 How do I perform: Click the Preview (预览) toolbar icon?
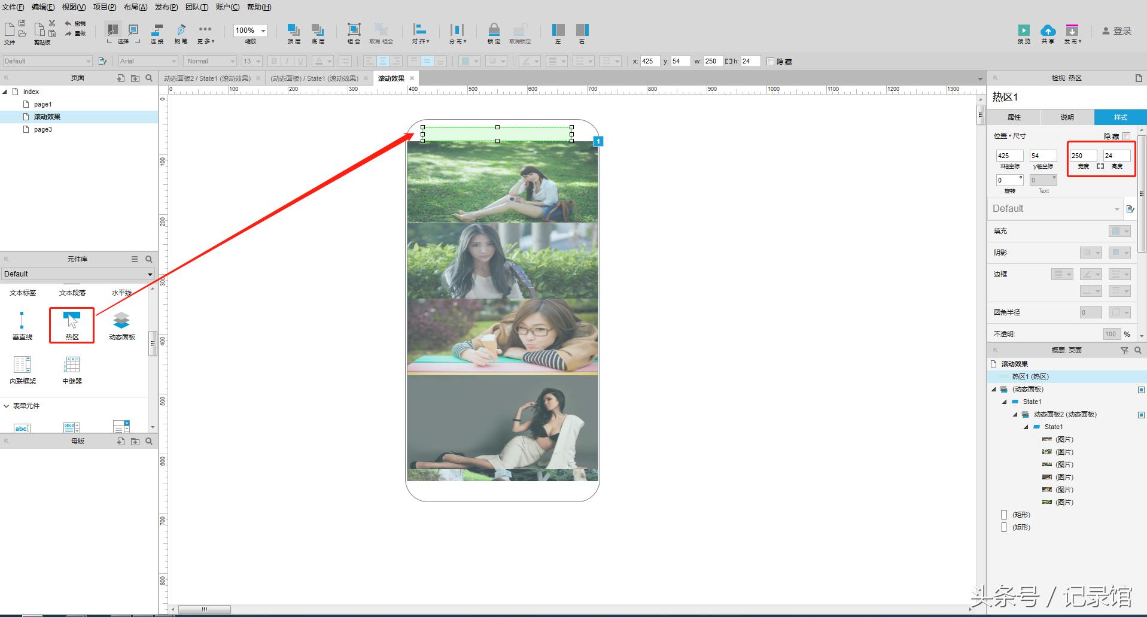click(x=1024, y=31)
